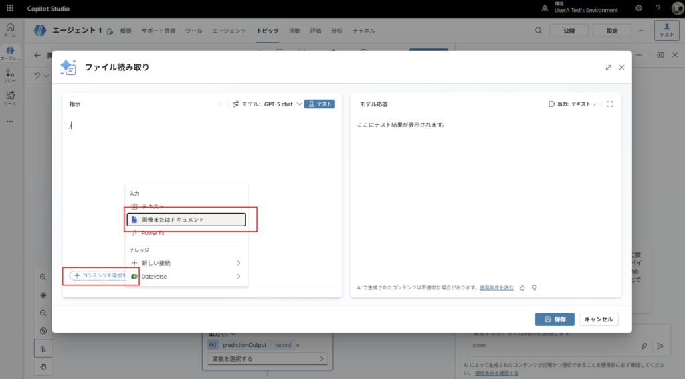
Task: Click into the 指示 instruction text area
Action: (201, 192)
